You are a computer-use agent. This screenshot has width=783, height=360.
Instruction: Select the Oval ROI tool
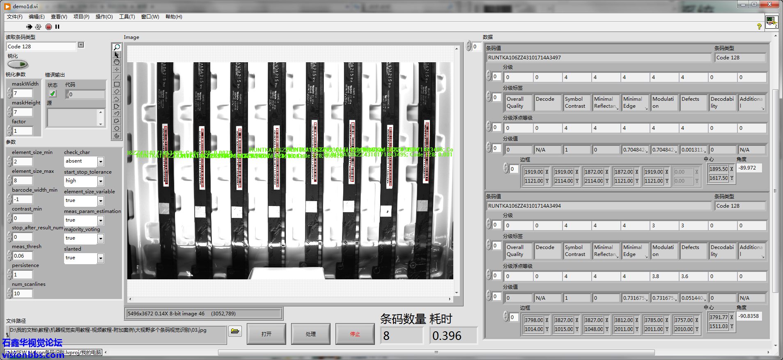[117, 128]
